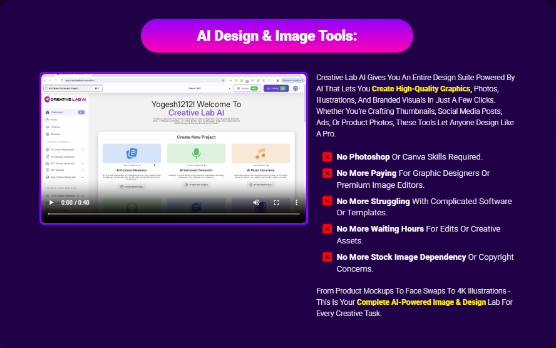Click the No More Stock Image Dependency text
Screen dimensions: 556x348
tap(425, 263)
